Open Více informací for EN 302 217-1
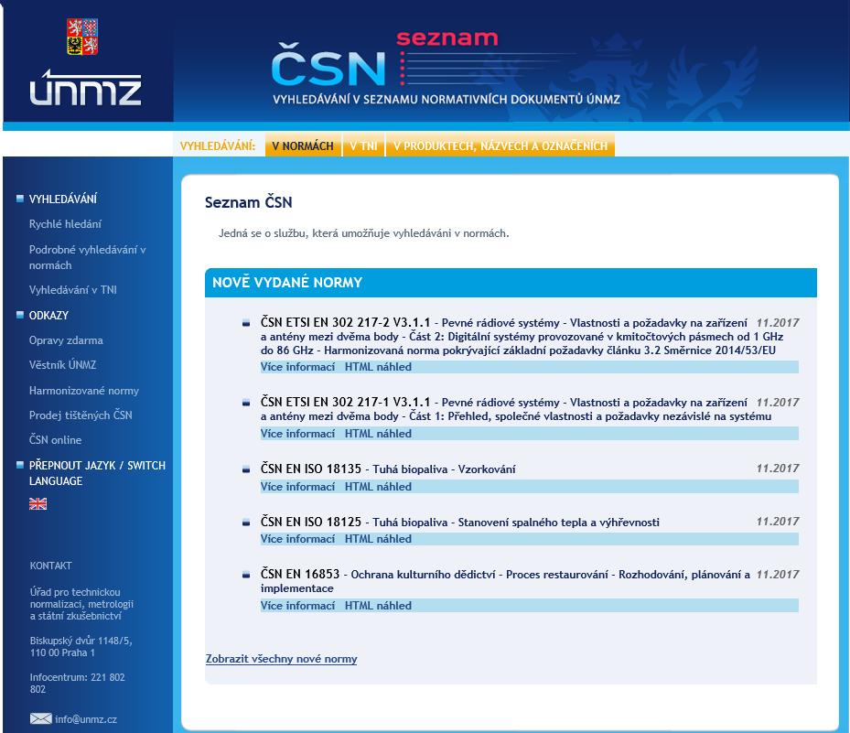850x733 pixels. pos(297,434)
